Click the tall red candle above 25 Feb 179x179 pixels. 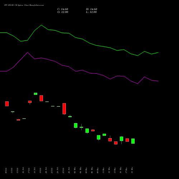pos(64,109)
